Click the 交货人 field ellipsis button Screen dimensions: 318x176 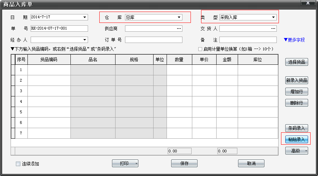(x=273, y=29)
